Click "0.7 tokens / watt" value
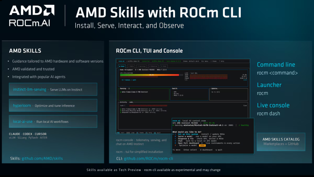The height and width of the screenshot is (177, 314). point(129,80)
